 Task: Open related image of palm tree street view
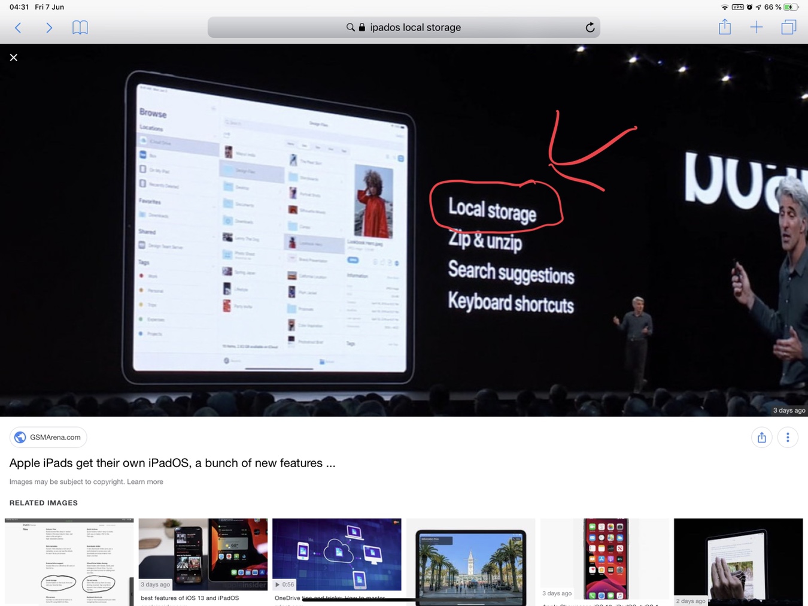[x=470, y=562]
